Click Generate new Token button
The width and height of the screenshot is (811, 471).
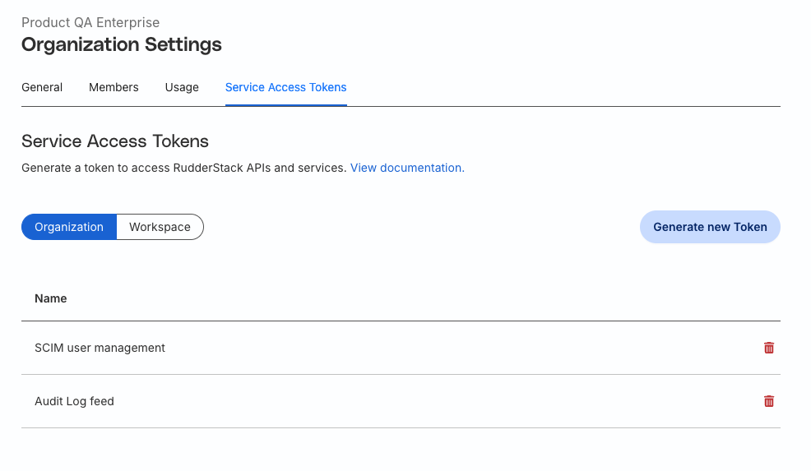(x=710, y=227)
